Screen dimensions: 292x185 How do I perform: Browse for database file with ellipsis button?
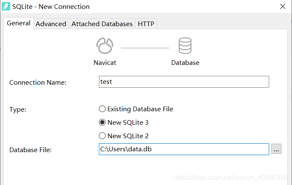276,149
